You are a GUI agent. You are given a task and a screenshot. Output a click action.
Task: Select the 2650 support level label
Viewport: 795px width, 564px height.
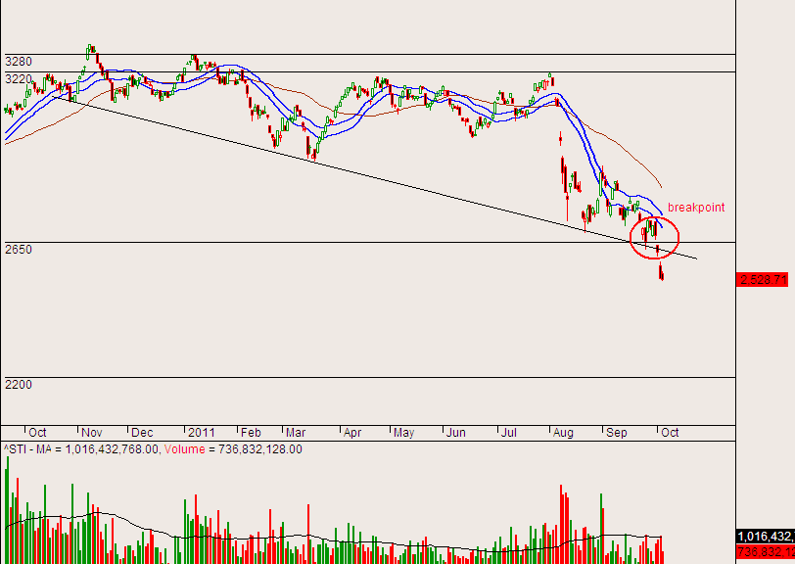[x=19, y=250]
